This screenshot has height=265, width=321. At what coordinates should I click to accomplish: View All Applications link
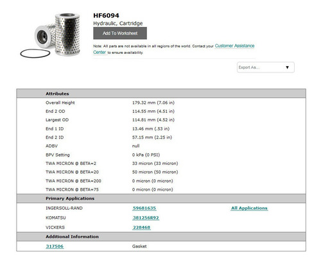point(249,208)
